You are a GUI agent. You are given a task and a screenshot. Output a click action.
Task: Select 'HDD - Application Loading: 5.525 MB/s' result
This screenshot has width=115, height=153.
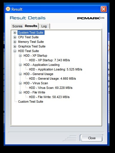point(55,69)
